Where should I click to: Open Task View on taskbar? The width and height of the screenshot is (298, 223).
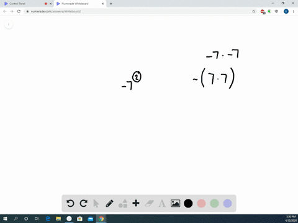click(37, 219)
